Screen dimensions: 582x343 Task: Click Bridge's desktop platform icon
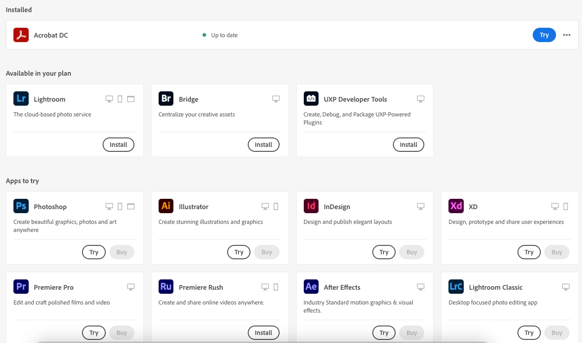[x=276, y=99]
